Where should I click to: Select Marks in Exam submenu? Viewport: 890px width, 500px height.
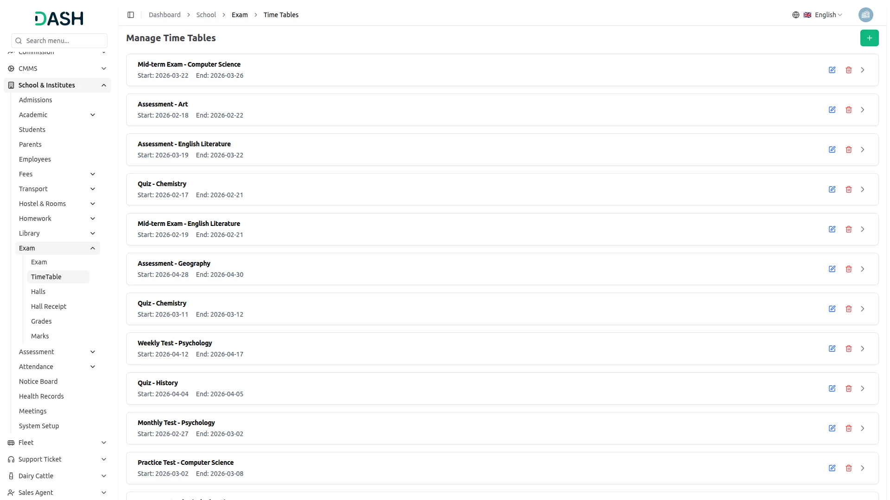[40, 336]
